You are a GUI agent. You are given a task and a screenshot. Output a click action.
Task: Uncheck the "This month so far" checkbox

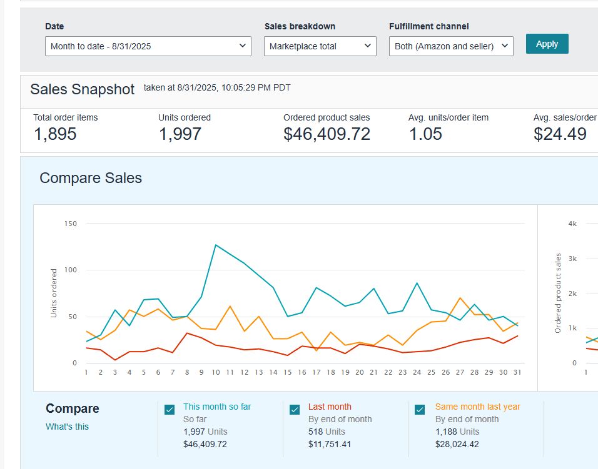coord(170,410)
